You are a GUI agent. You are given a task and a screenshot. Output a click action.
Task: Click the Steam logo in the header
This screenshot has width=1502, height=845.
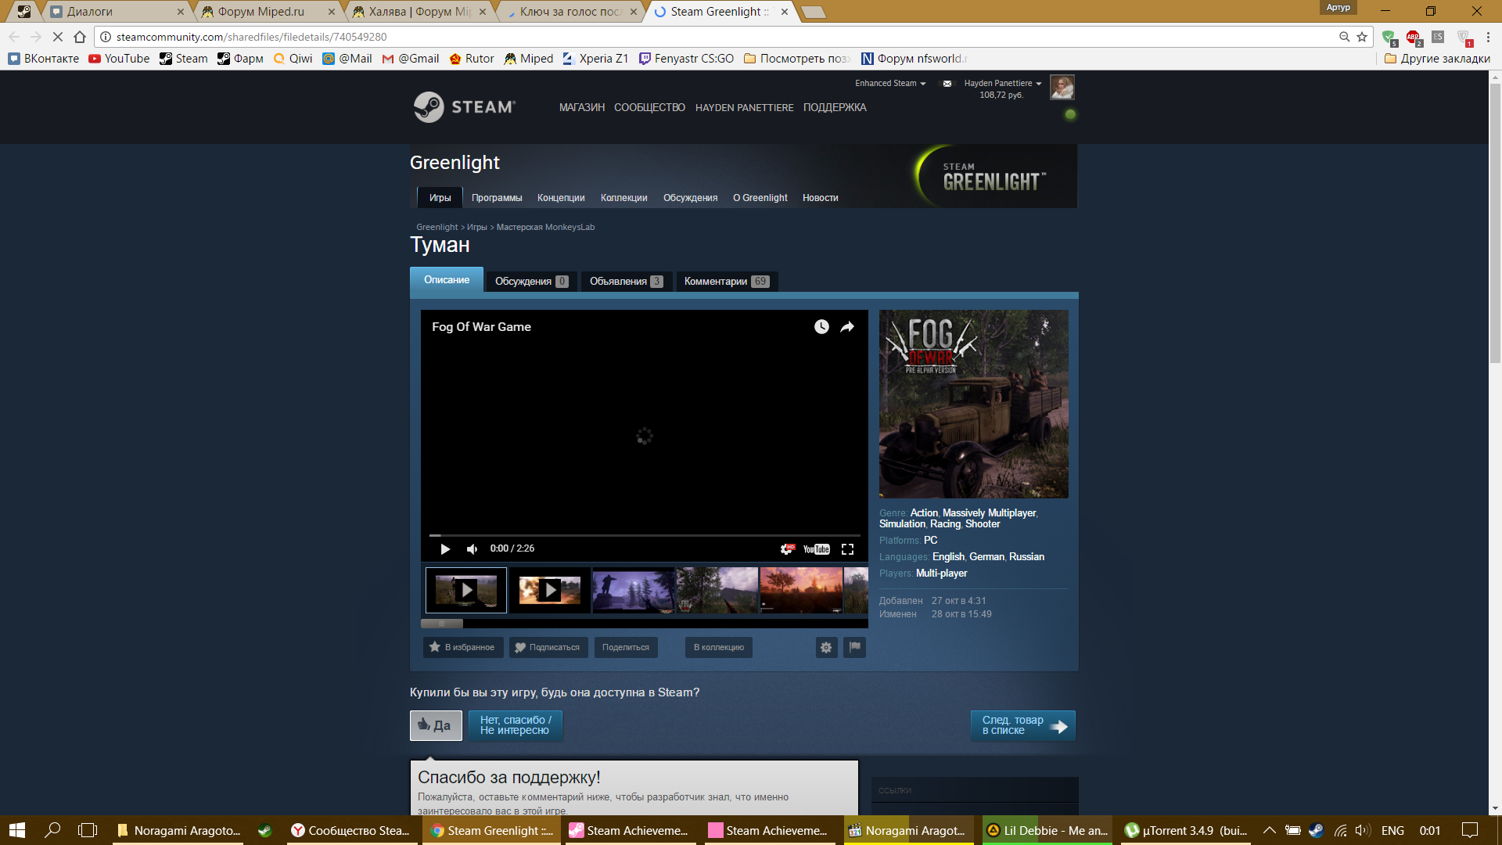tap(464, 107)
